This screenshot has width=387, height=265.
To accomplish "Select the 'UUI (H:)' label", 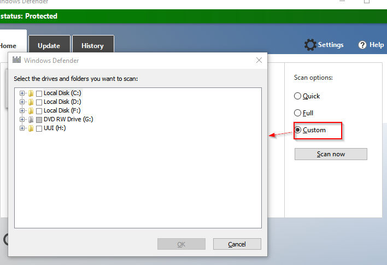I will point(55,128).
